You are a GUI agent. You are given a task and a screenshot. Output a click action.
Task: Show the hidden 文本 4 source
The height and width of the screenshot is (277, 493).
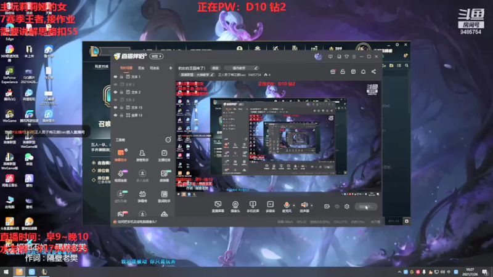tap(115, 100)
